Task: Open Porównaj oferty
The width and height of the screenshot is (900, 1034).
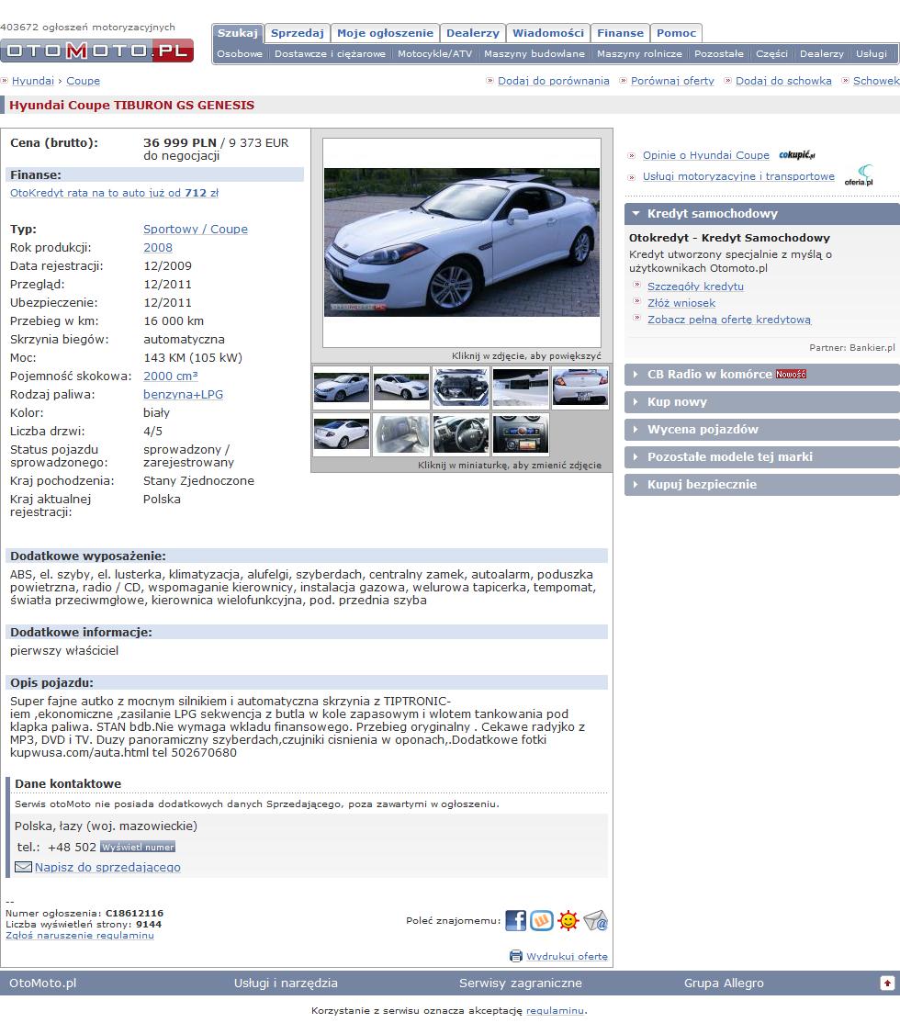Action: pyautogui.click(x=672, y=81)
